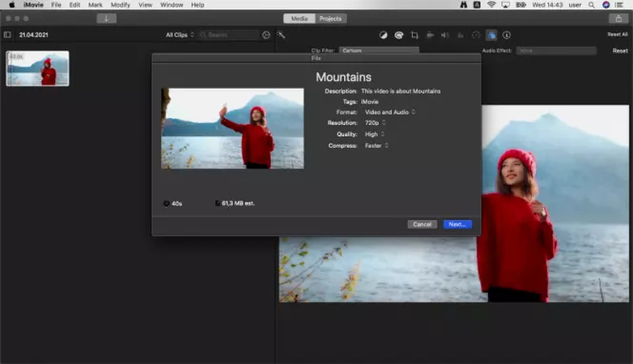This screenshot has height=364, width=633.
Task: Open the Color Correction palette tool
Action: tap(399, 35)
